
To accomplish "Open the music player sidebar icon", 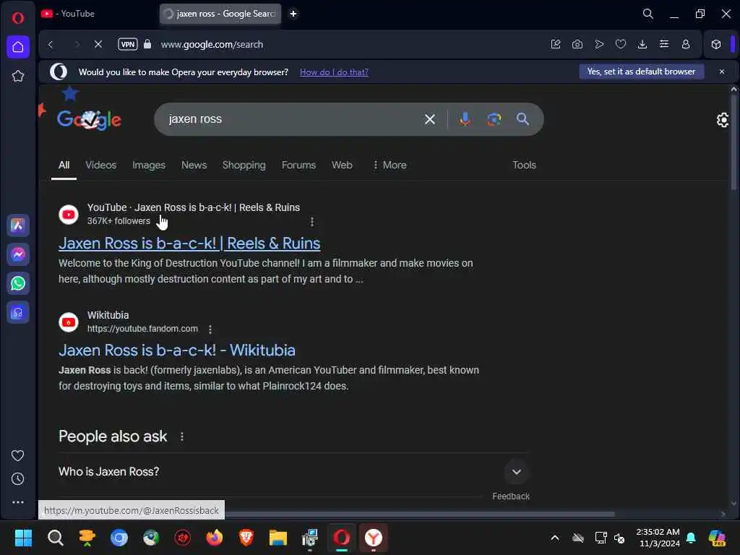I will [18, 312].
